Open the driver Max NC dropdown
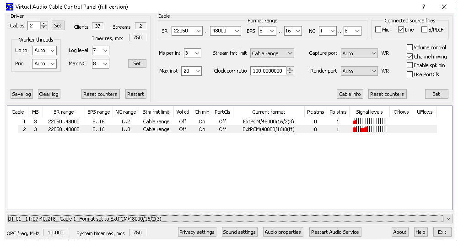 (101, 63)
